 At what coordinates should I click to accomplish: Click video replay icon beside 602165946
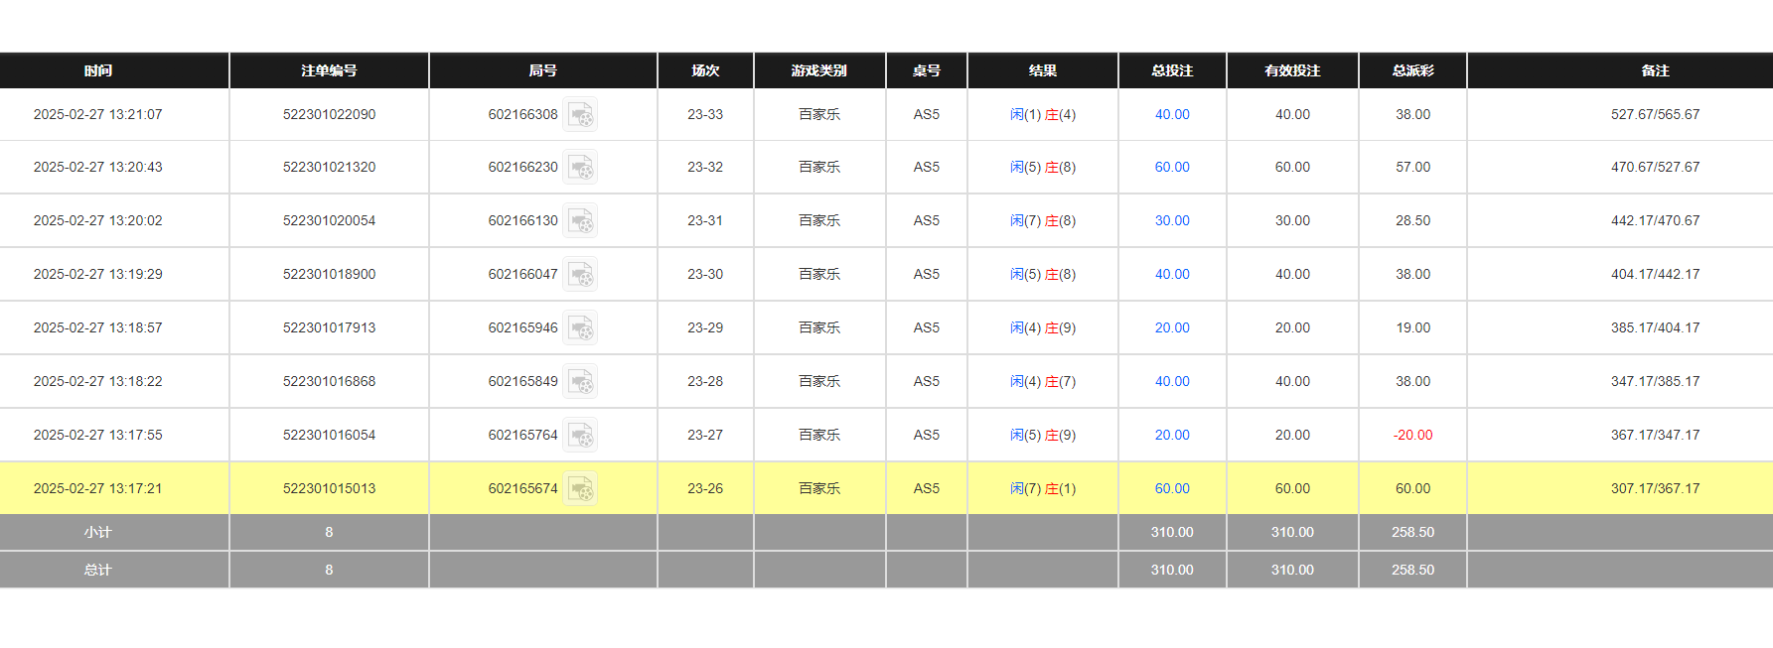point(581,328)
